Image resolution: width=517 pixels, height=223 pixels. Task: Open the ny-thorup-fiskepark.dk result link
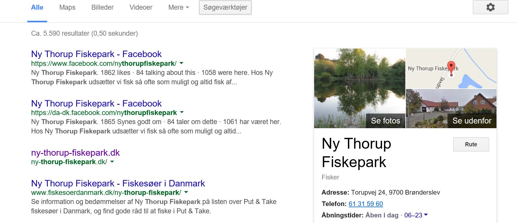click(75, 153)
